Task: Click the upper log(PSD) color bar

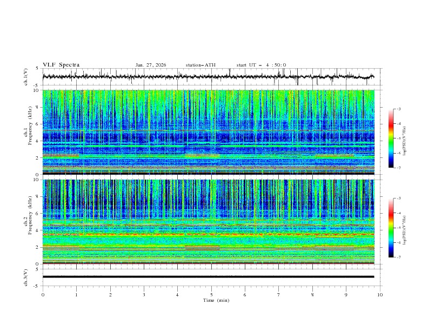Action: pos(391,138)
